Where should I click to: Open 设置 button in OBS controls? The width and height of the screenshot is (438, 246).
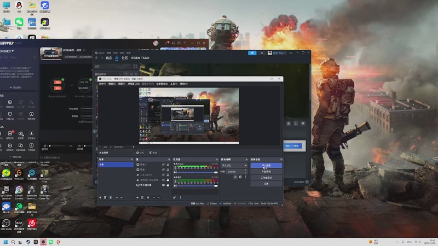[266, 184]
